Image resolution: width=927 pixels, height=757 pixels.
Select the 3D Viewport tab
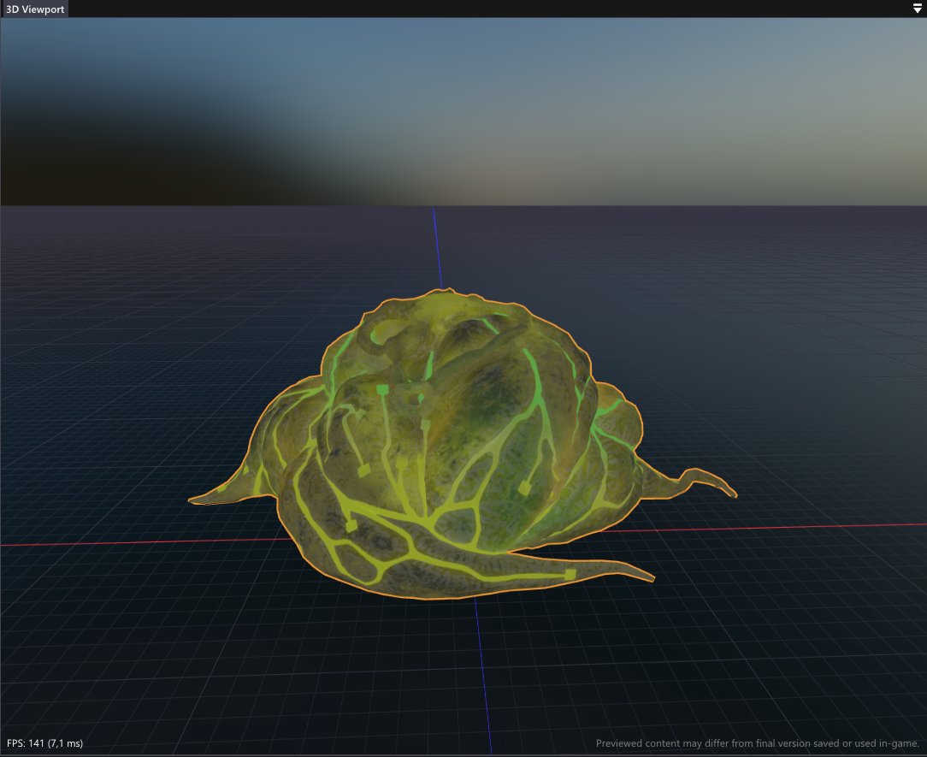coord(35,9)
